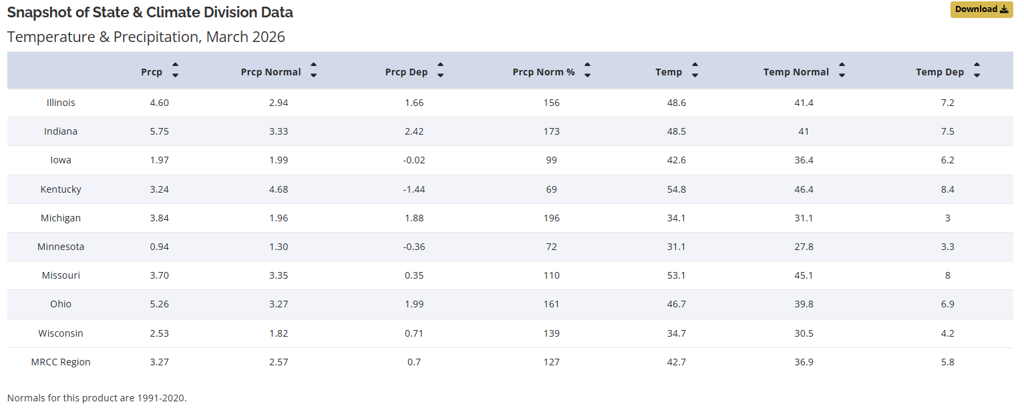Sort by Prcp Normal arrows icon
The width and height of the screenshot is (1024, 408).
314,70
